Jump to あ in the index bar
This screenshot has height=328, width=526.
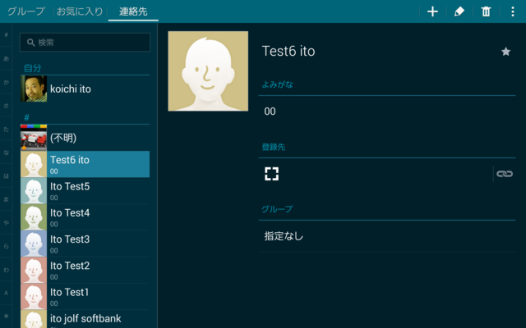(x=6, y=58)
